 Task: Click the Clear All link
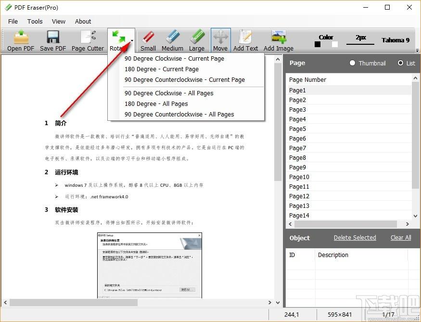[401, 238]
